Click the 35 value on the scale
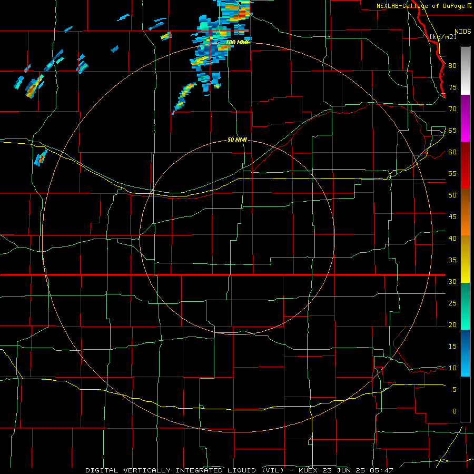474x474 pixels. 452,260
